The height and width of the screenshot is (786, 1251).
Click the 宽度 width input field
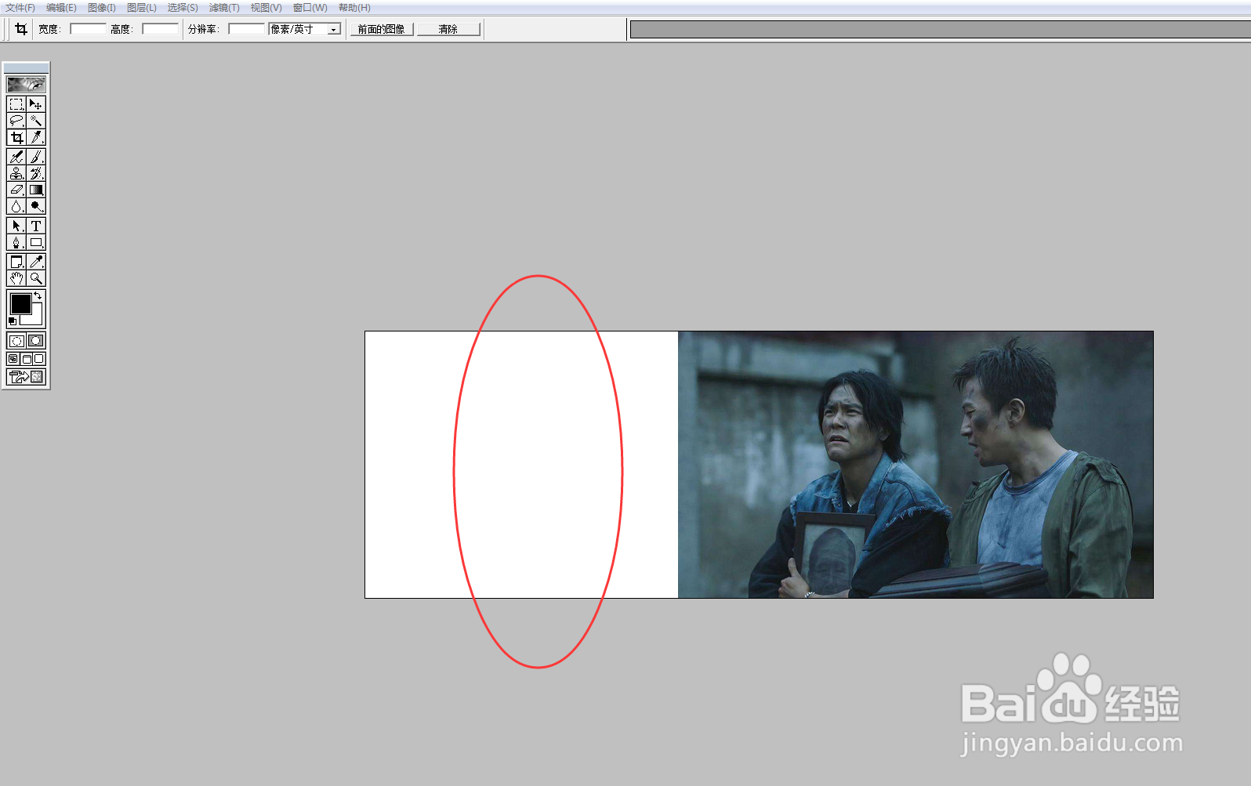pos(88,29)
